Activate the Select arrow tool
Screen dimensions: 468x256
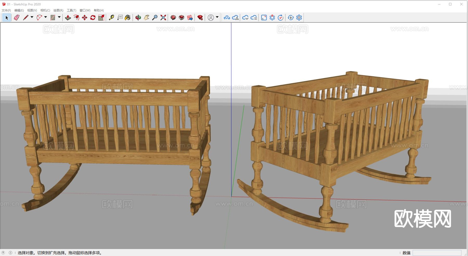(x=6, y=18)
